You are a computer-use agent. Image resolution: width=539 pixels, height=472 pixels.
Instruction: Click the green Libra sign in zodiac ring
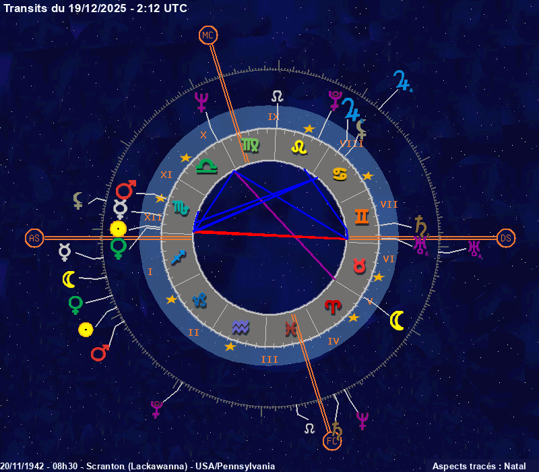tap(206, 167)
